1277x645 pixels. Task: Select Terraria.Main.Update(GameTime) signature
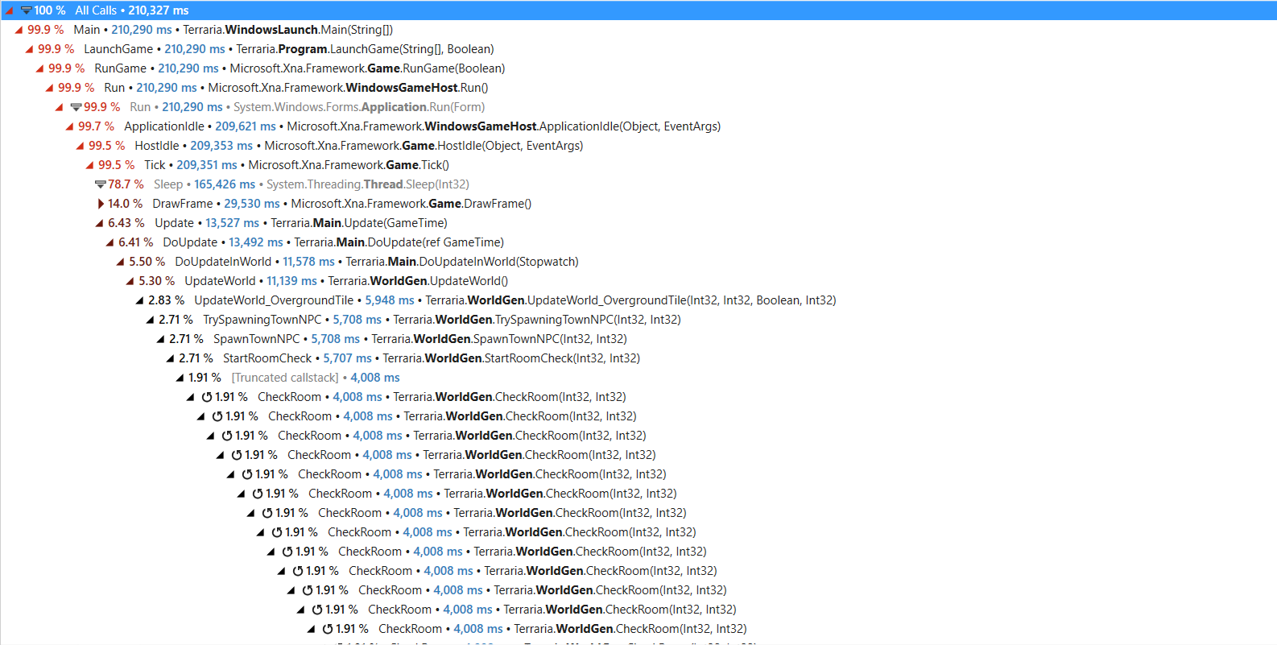(359, 223)
